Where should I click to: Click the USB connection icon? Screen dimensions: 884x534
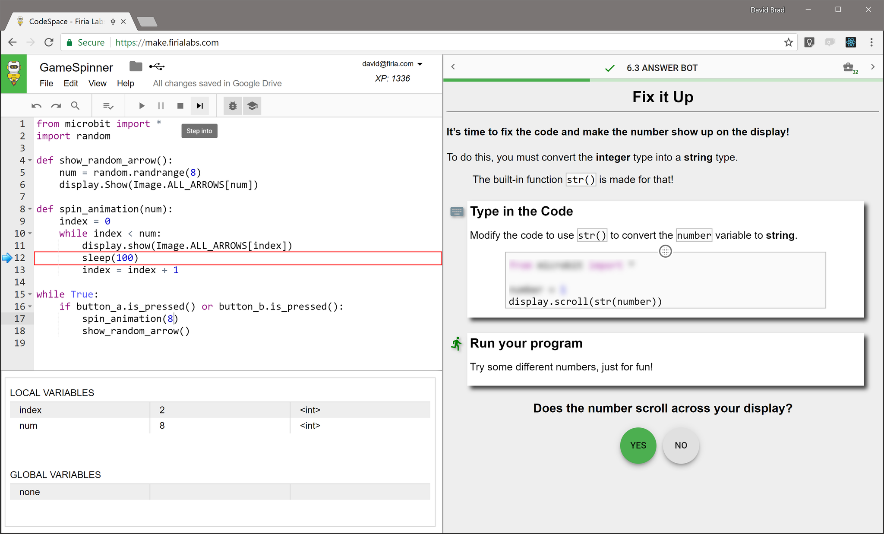[x=157, y=66]
